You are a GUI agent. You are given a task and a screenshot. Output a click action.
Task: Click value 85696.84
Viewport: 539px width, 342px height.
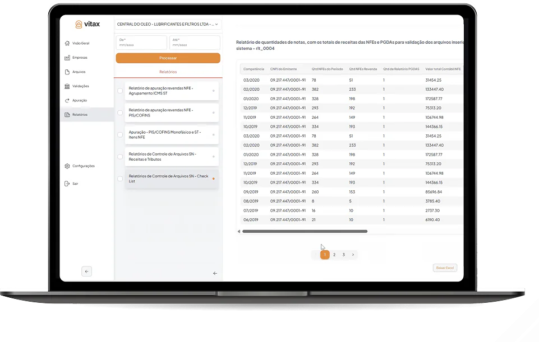[x=434, y=192]
